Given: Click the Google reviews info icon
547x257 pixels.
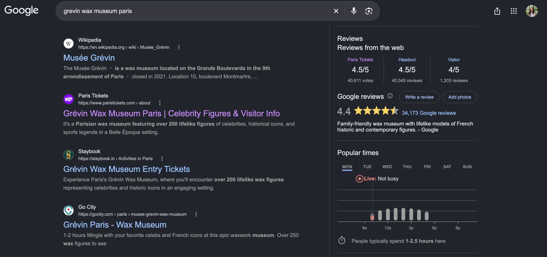Looking at the screenshot, I should pos(390,96).
